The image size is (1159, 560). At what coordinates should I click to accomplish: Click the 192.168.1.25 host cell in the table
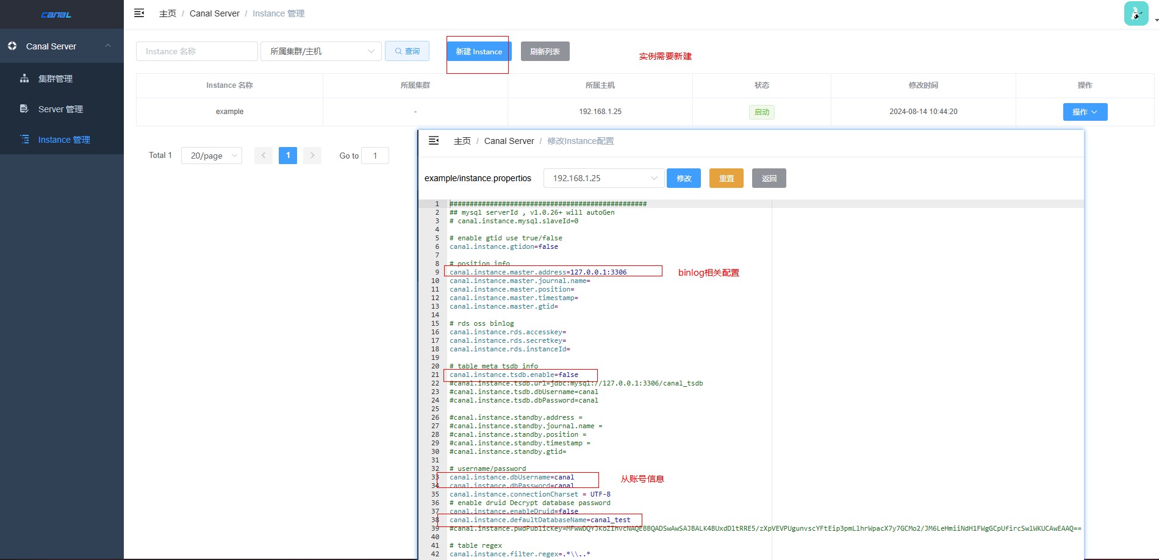click(600, 112)
